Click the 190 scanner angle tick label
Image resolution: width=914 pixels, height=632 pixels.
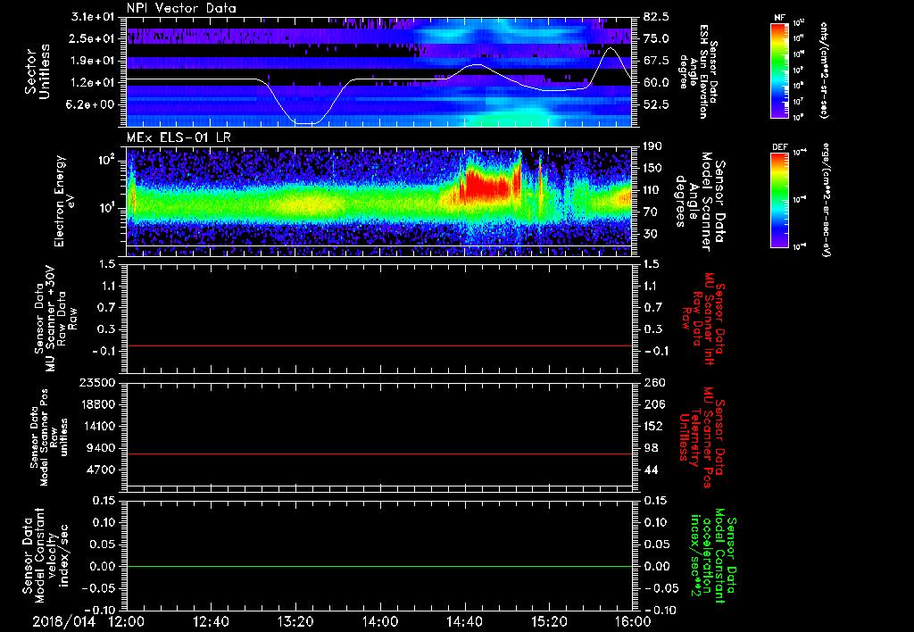pos(652,146)
